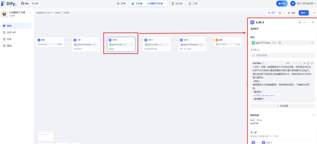
Task: Copy the SYSTEM prompt
Action: click(308, 63)
